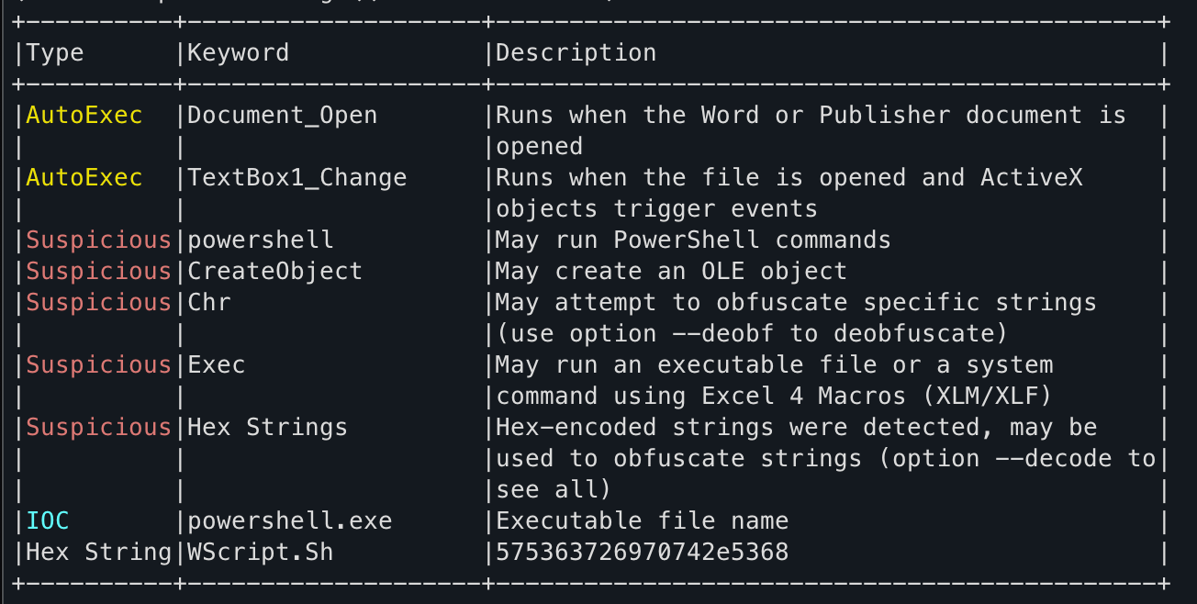Click the "May create an OLE object" text
The width and height of the screenshot is (1197, 604).
pyautogui.click(x=671, y=272)
